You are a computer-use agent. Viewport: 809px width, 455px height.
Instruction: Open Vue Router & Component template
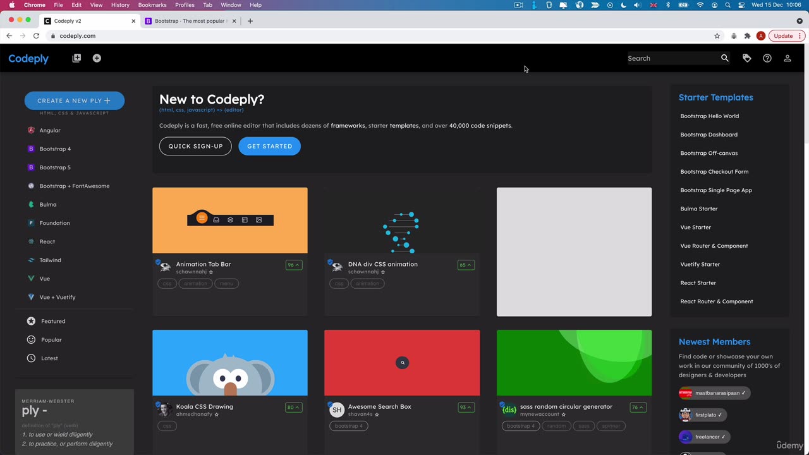click(x=714, y=246)
